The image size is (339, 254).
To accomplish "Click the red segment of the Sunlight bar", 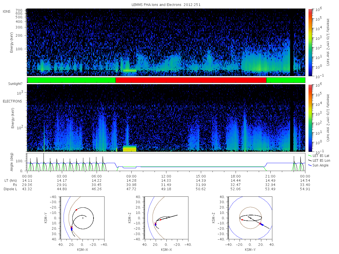I will click(x=191, y=80).
